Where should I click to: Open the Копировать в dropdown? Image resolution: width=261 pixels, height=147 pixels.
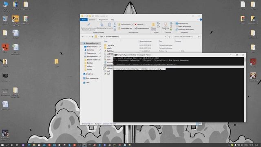[x=125, y=28]
